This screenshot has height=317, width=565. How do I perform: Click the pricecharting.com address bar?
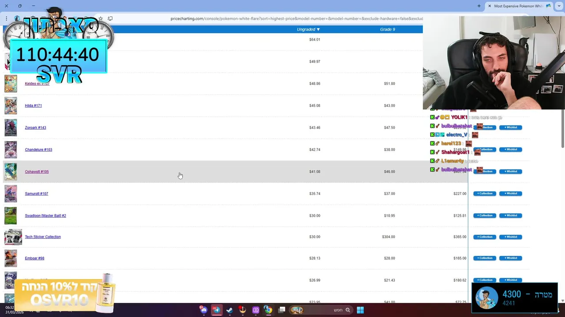297,18
